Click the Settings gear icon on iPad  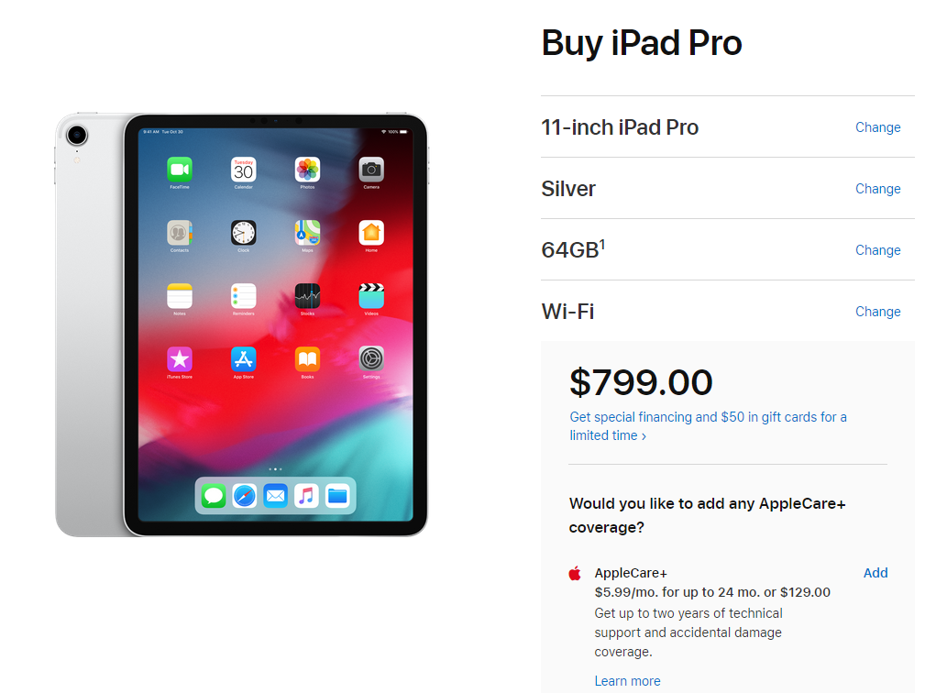[x=371, y=359]
